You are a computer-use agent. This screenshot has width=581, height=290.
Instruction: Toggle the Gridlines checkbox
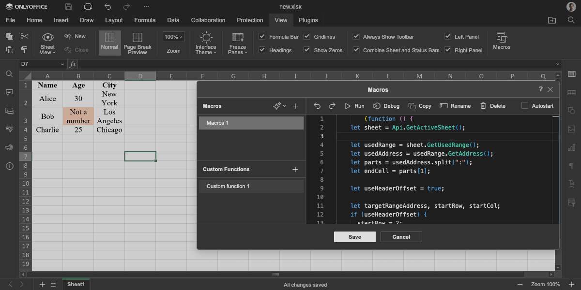pyautogui.click(x=306, y=36)
